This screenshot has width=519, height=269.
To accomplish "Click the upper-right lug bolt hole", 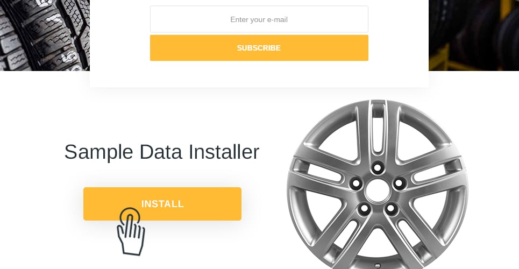I will pos(399,183).
